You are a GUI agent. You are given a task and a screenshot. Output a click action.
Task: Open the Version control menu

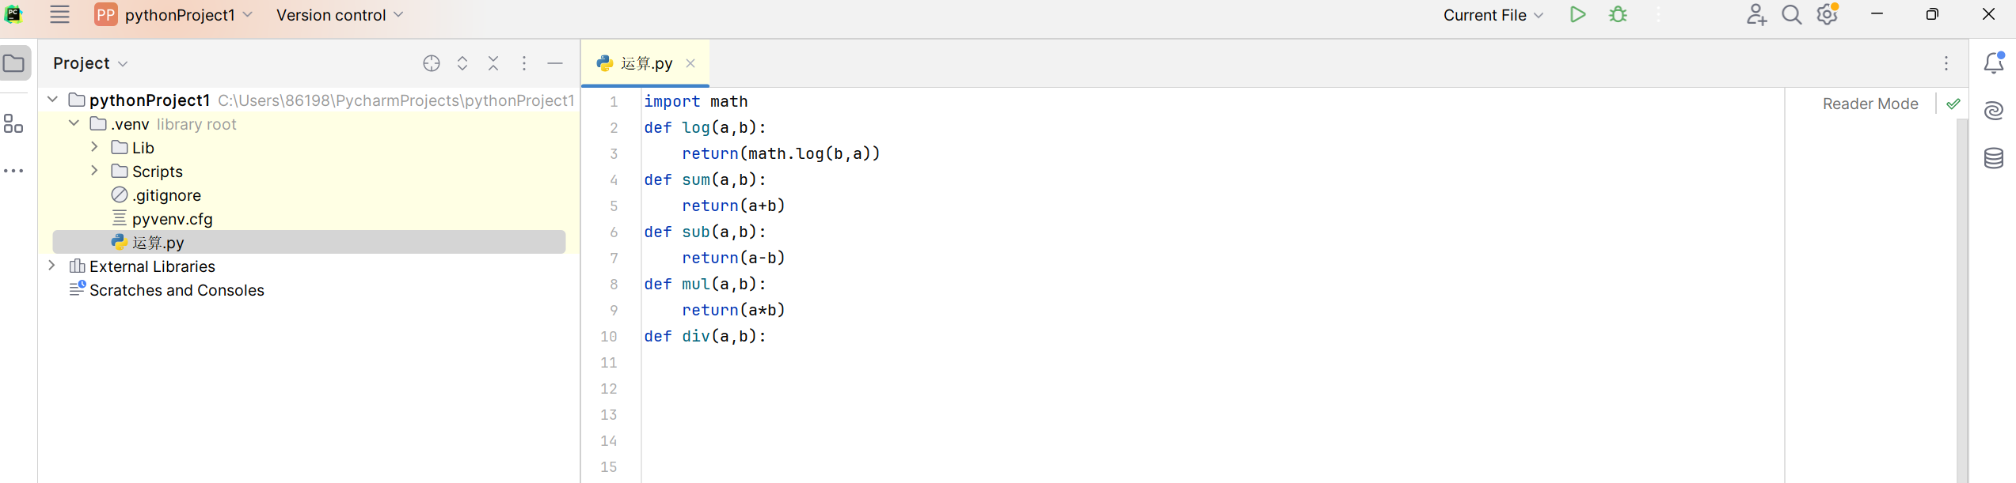(340, 15)
